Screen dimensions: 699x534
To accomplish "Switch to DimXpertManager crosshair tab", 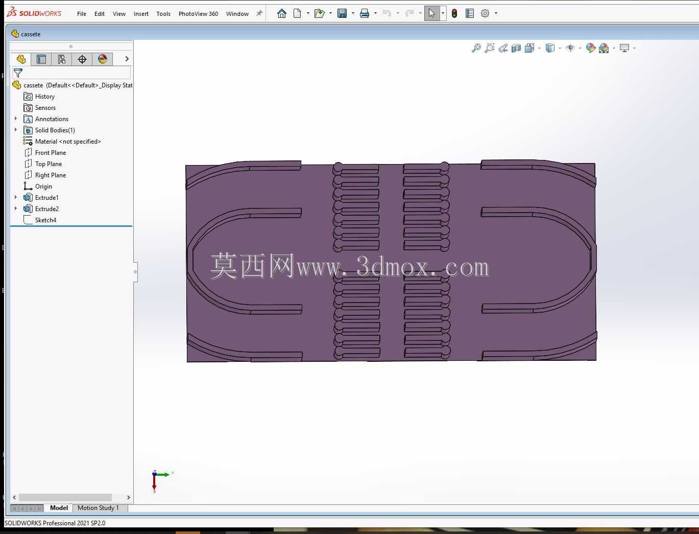I will [82, 59].
